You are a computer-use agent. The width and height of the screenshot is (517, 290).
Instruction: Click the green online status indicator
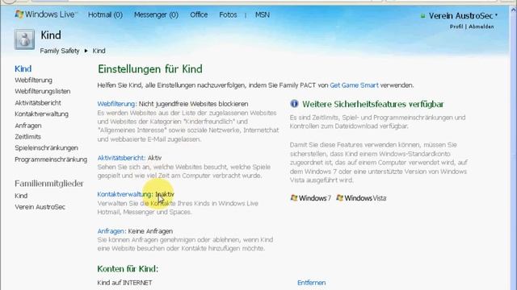point(422,16)
